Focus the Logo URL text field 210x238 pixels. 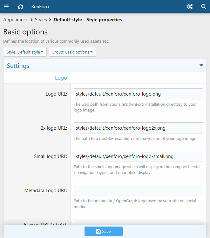(138, 94)
